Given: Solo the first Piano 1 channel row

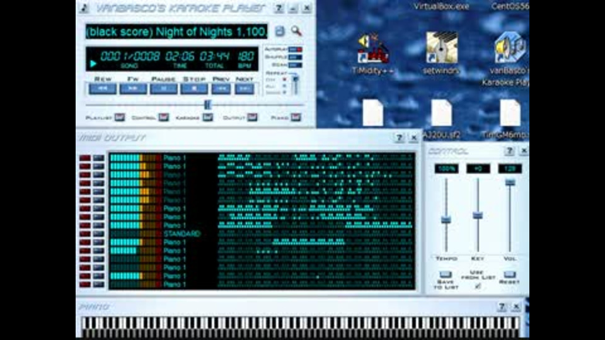Looking at the screenshot, I should click(98, 157).
